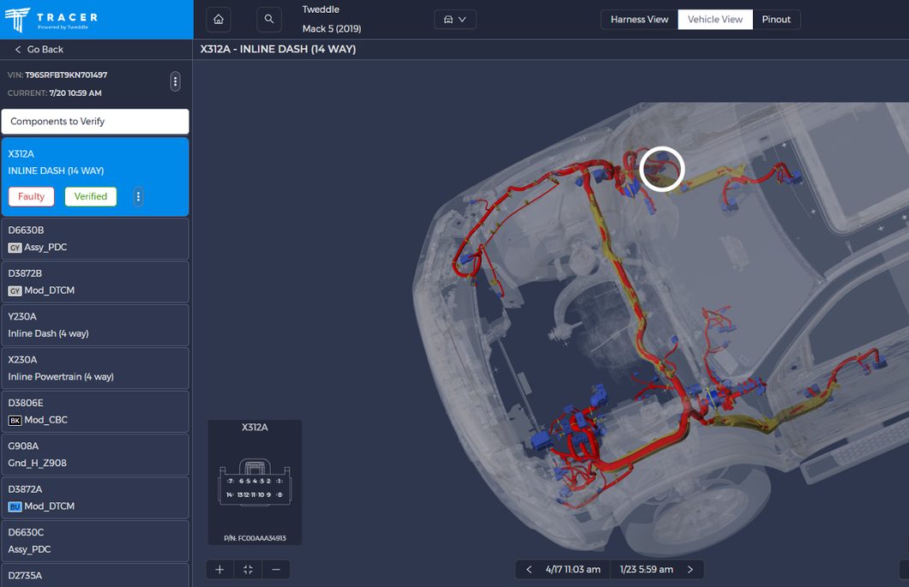
Task: Click the BU color badge on D3872A
Action: pyautogui.click(x=15, y=507)
